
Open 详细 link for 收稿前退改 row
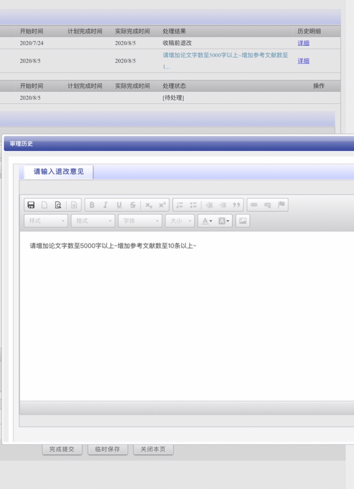tap(303, 43)
